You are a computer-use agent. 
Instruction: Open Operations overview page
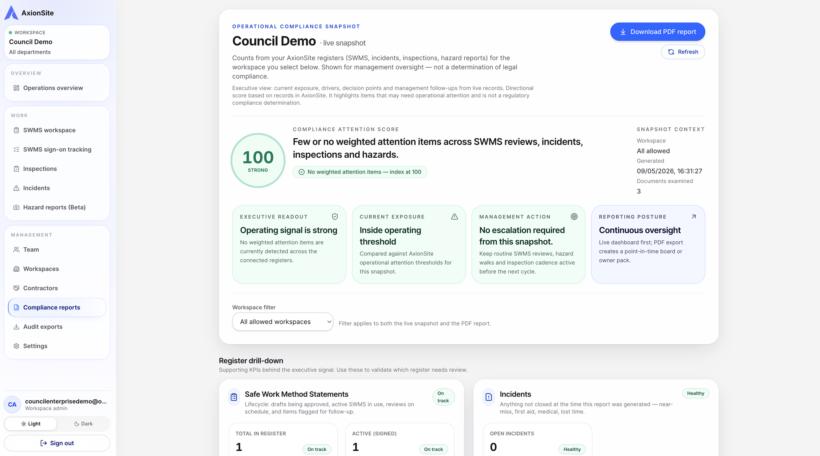pyautogui.click(x=57, y=88)
